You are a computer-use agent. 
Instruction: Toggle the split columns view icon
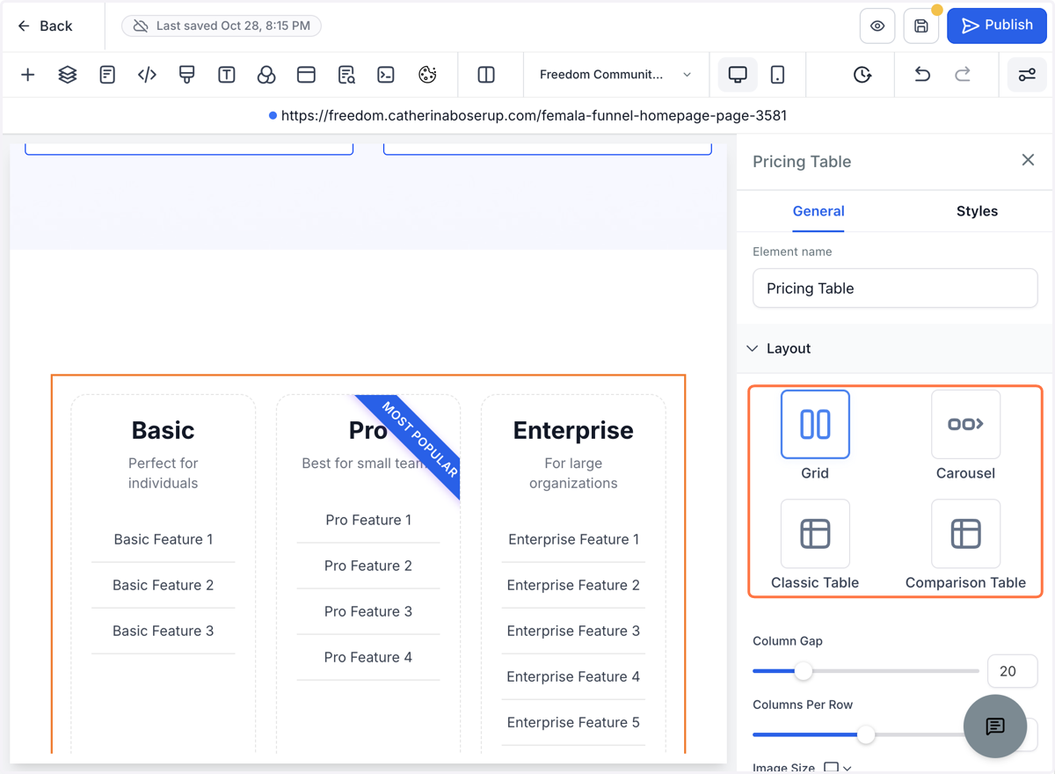(x=486, y=75)
